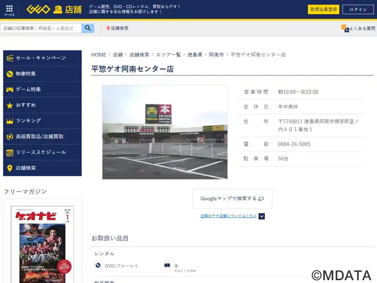Open the ゲオナビ magazine cover
The image size is (377, 283).
(x=42, y=244)
